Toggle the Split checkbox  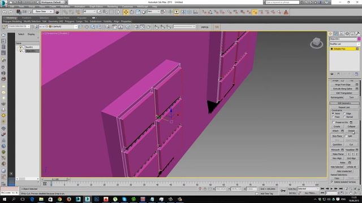(x=346, y=136)
